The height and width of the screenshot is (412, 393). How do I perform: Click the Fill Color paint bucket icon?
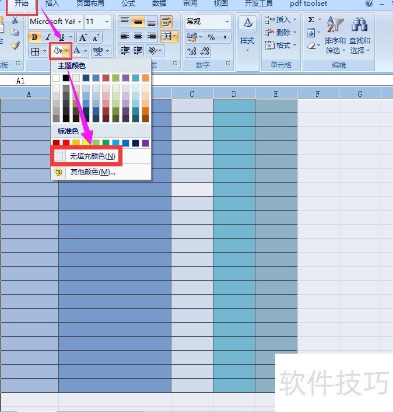(x=57, y=51)
